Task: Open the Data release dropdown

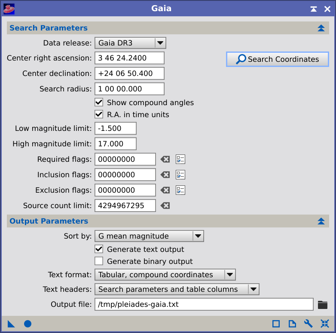Action: click(130, 43)
